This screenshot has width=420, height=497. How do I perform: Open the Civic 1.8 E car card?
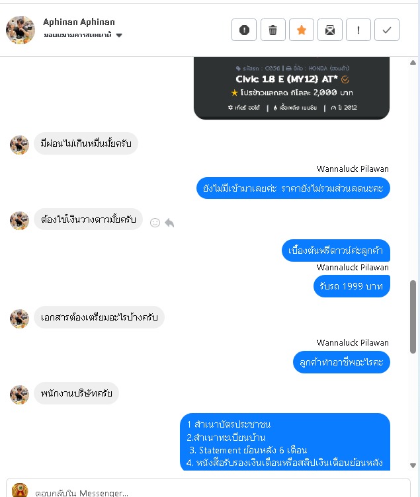point(292,88)
